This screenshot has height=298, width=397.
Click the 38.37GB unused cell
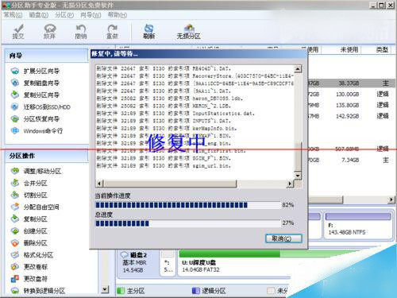349,83
